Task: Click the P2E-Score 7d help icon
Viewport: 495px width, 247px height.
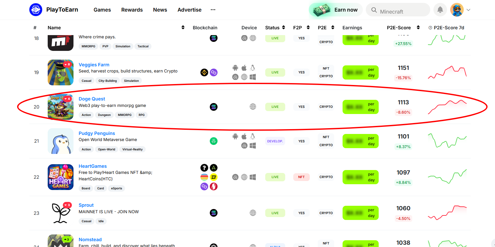Action: (430, 28)
